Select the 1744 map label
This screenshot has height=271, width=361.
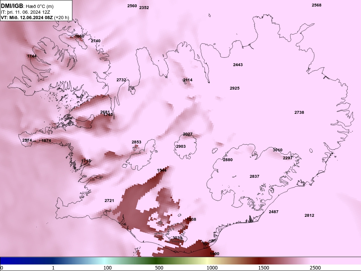click(32, 56)
